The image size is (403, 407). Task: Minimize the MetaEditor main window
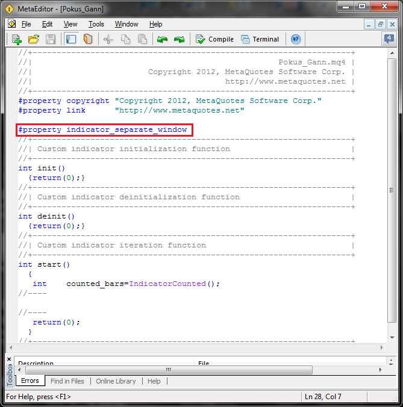[346, 7]
